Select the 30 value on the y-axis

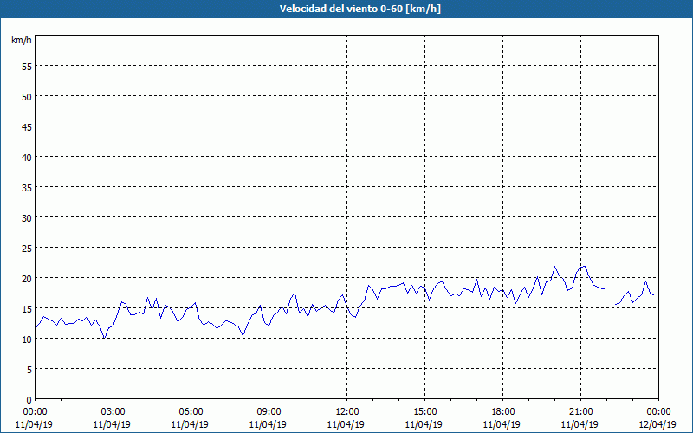[x=27, y=218]
